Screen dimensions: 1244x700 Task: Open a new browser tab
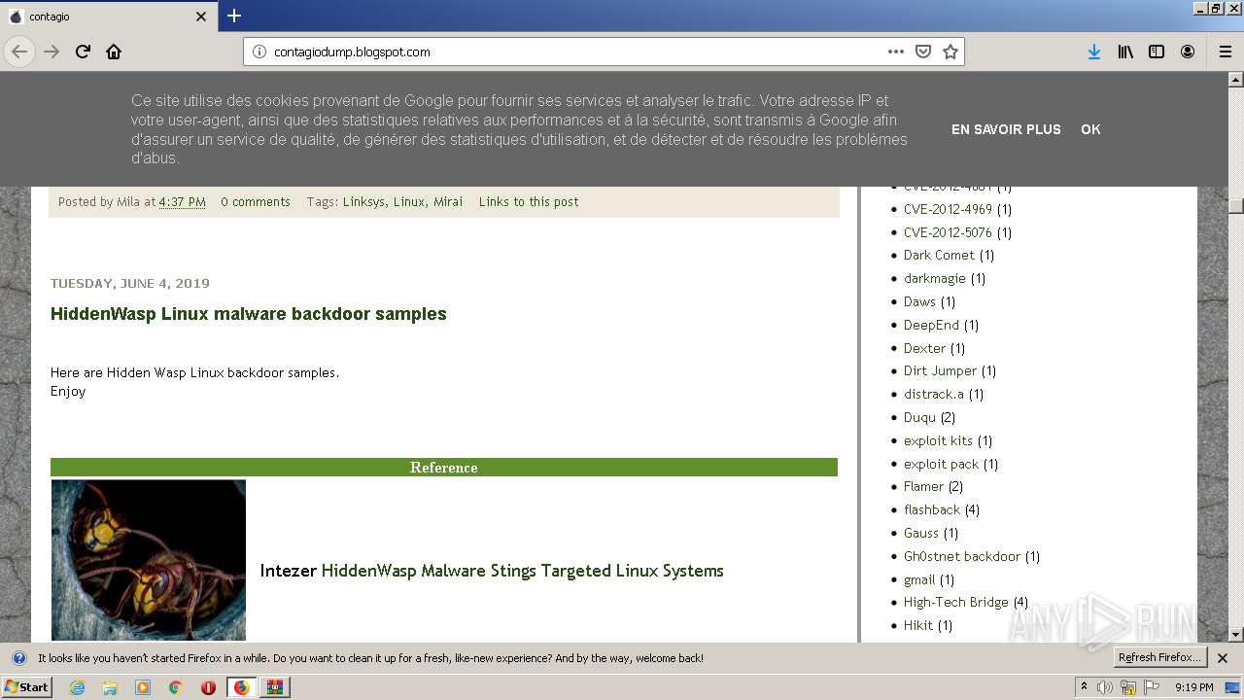coord(234,16)
